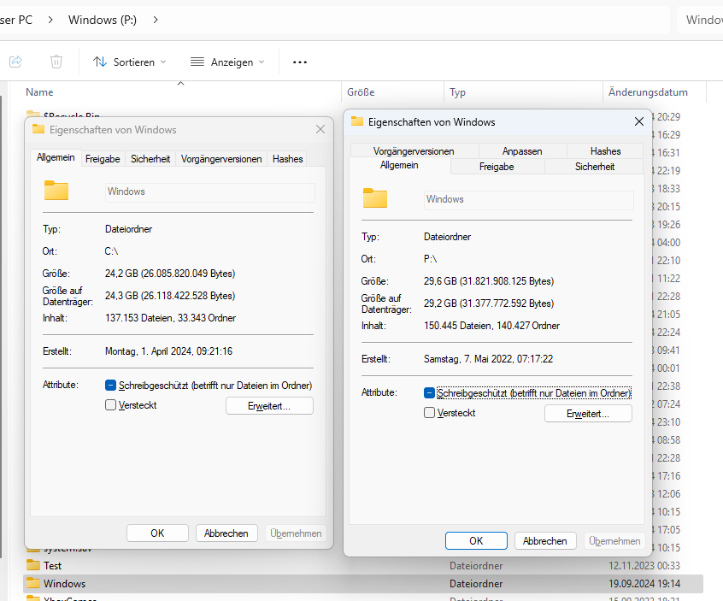Viewport: 723px width, 601px height.
Task: Click the Explorer search box at top right
Action: (701, 20)
